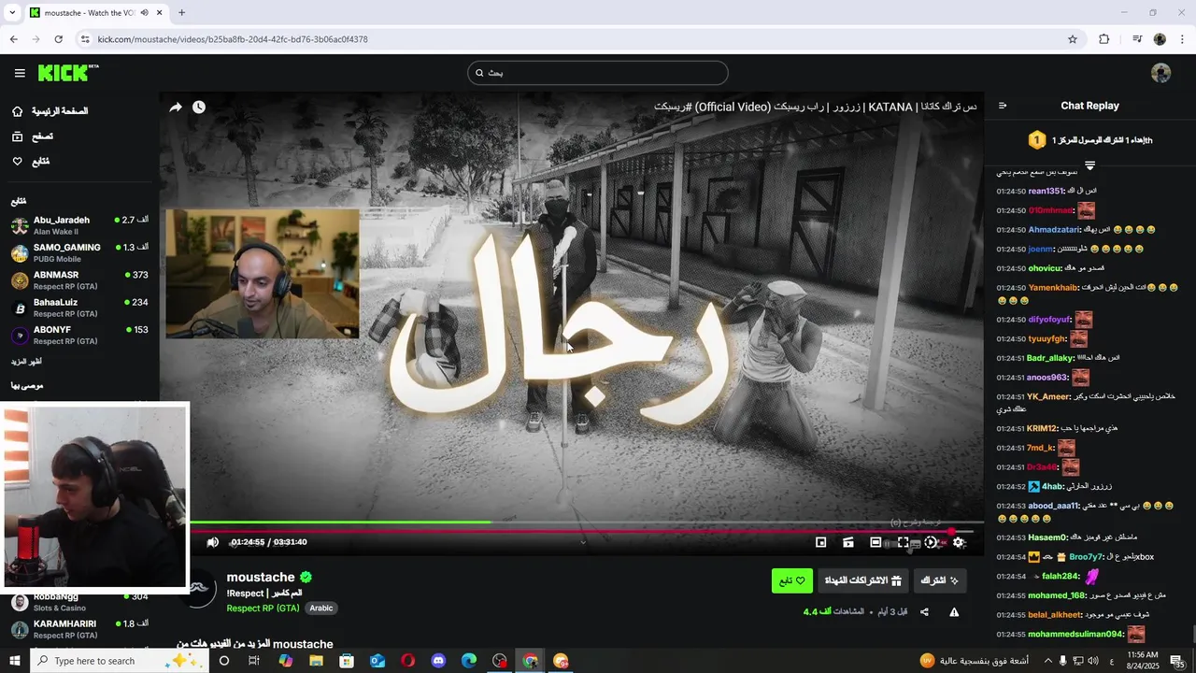Viewport: 1196px width, 673px height.
Task: Click the share arrow on the video
Action: point(176,107)
